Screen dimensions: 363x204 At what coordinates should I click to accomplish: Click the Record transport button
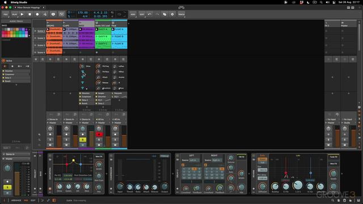click(x=37, y=14)
